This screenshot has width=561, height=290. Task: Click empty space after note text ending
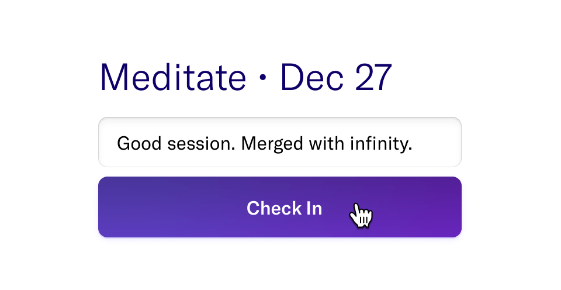pos(437,143)
